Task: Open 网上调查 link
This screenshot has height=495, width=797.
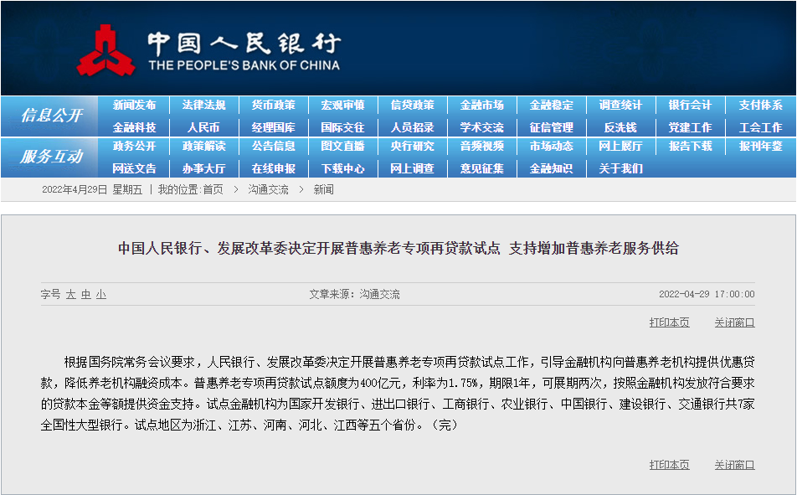Action: coord(412,169)
